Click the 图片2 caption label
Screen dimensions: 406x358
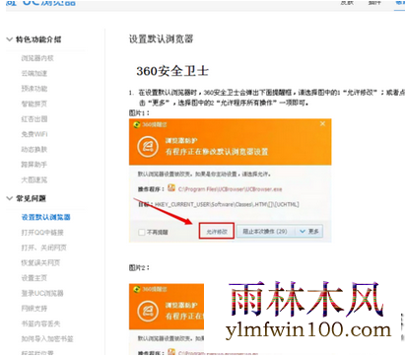(x=139, y=267)
